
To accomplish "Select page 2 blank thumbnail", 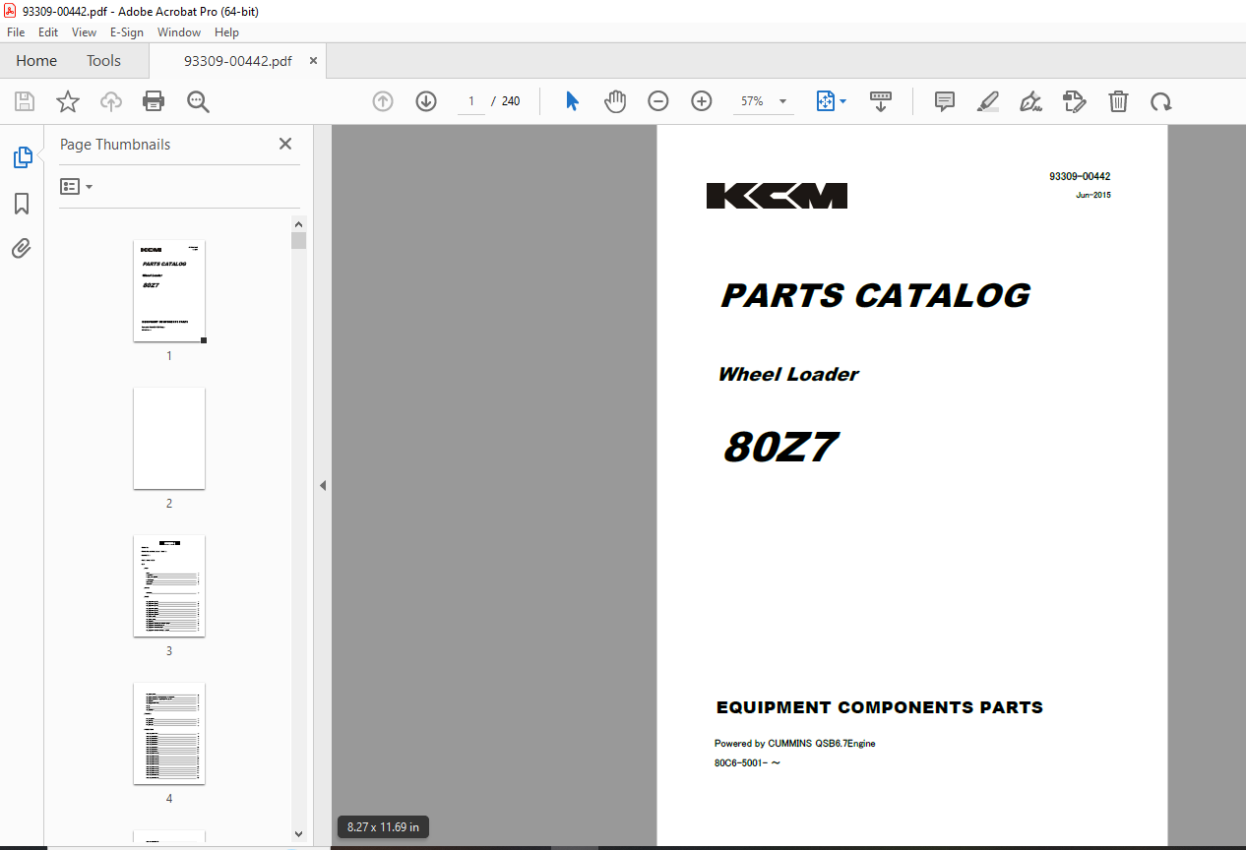I will coord(169,438).
